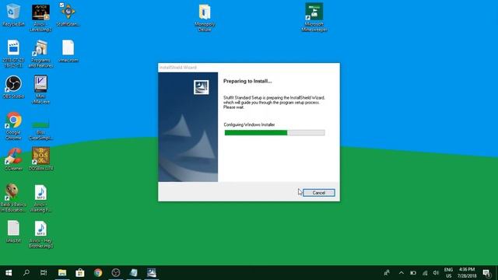Select the Avicii Waiting For mp3 file
This screenshot has height=280, width=498.
pyautogui.click(x=40, y=198)
